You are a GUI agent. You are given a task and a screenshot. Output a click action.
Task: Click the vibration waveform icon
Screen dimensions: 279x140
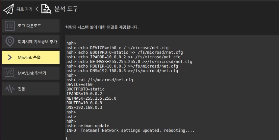10,89
